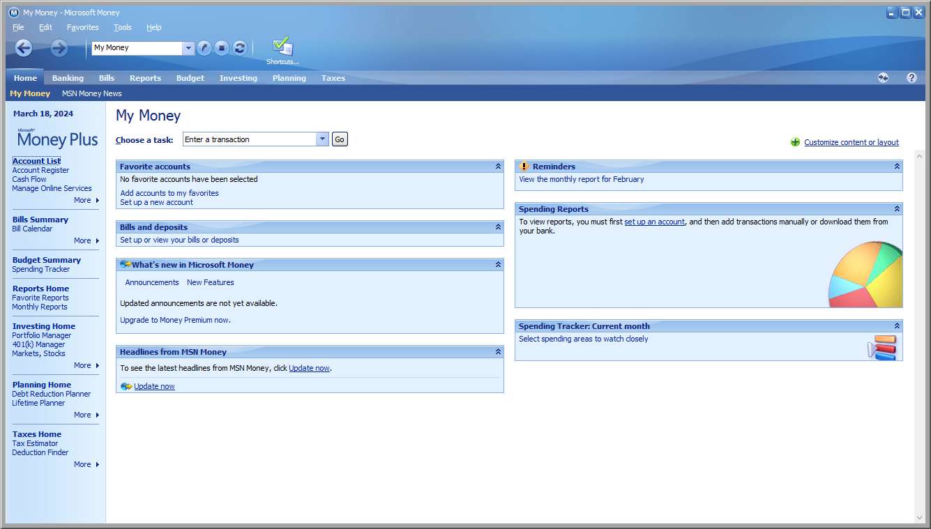Image resolution: width=931 pixels, height=529 pixels.
Task: Open the Tools menu
Action: click(123, 27)
